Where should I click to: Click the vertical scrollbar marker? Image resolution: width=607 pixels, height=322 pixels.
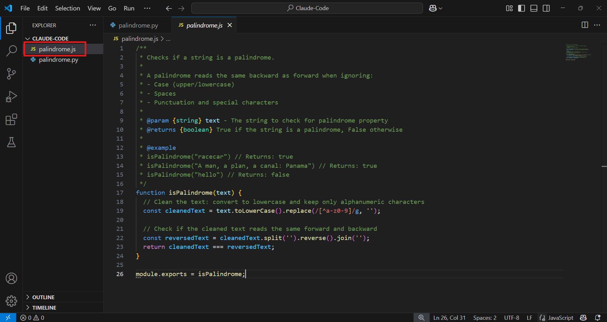[604, 166]
